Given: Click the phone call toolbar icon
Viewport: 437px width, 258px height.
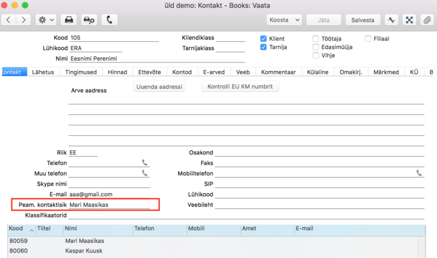Looking at the screenshot, I should click(x=109, y=20).
